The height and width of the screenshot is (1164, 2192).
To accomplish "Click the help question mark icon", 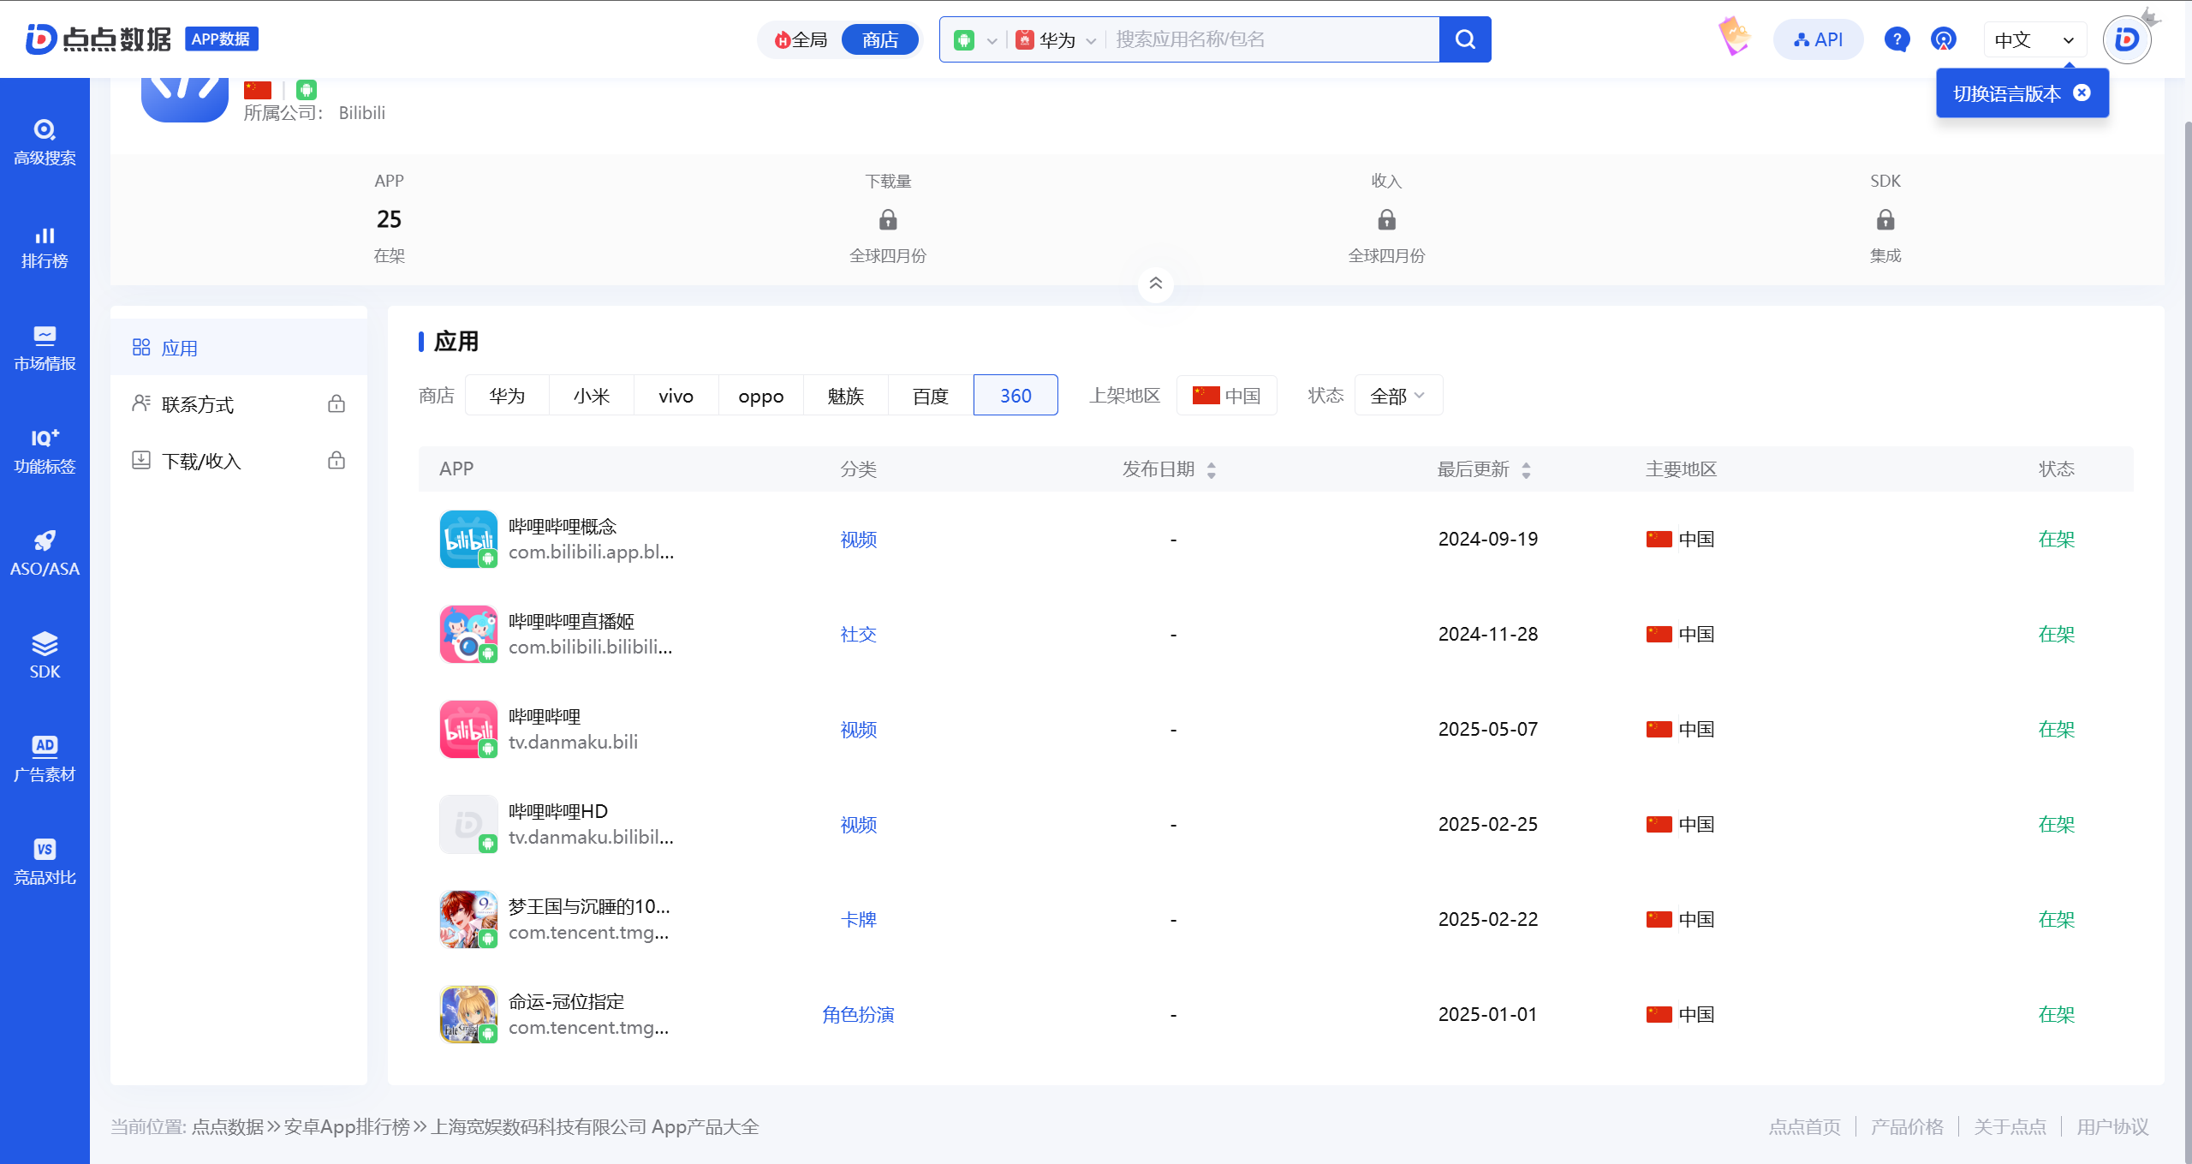I will click(x=1897, y=39).
